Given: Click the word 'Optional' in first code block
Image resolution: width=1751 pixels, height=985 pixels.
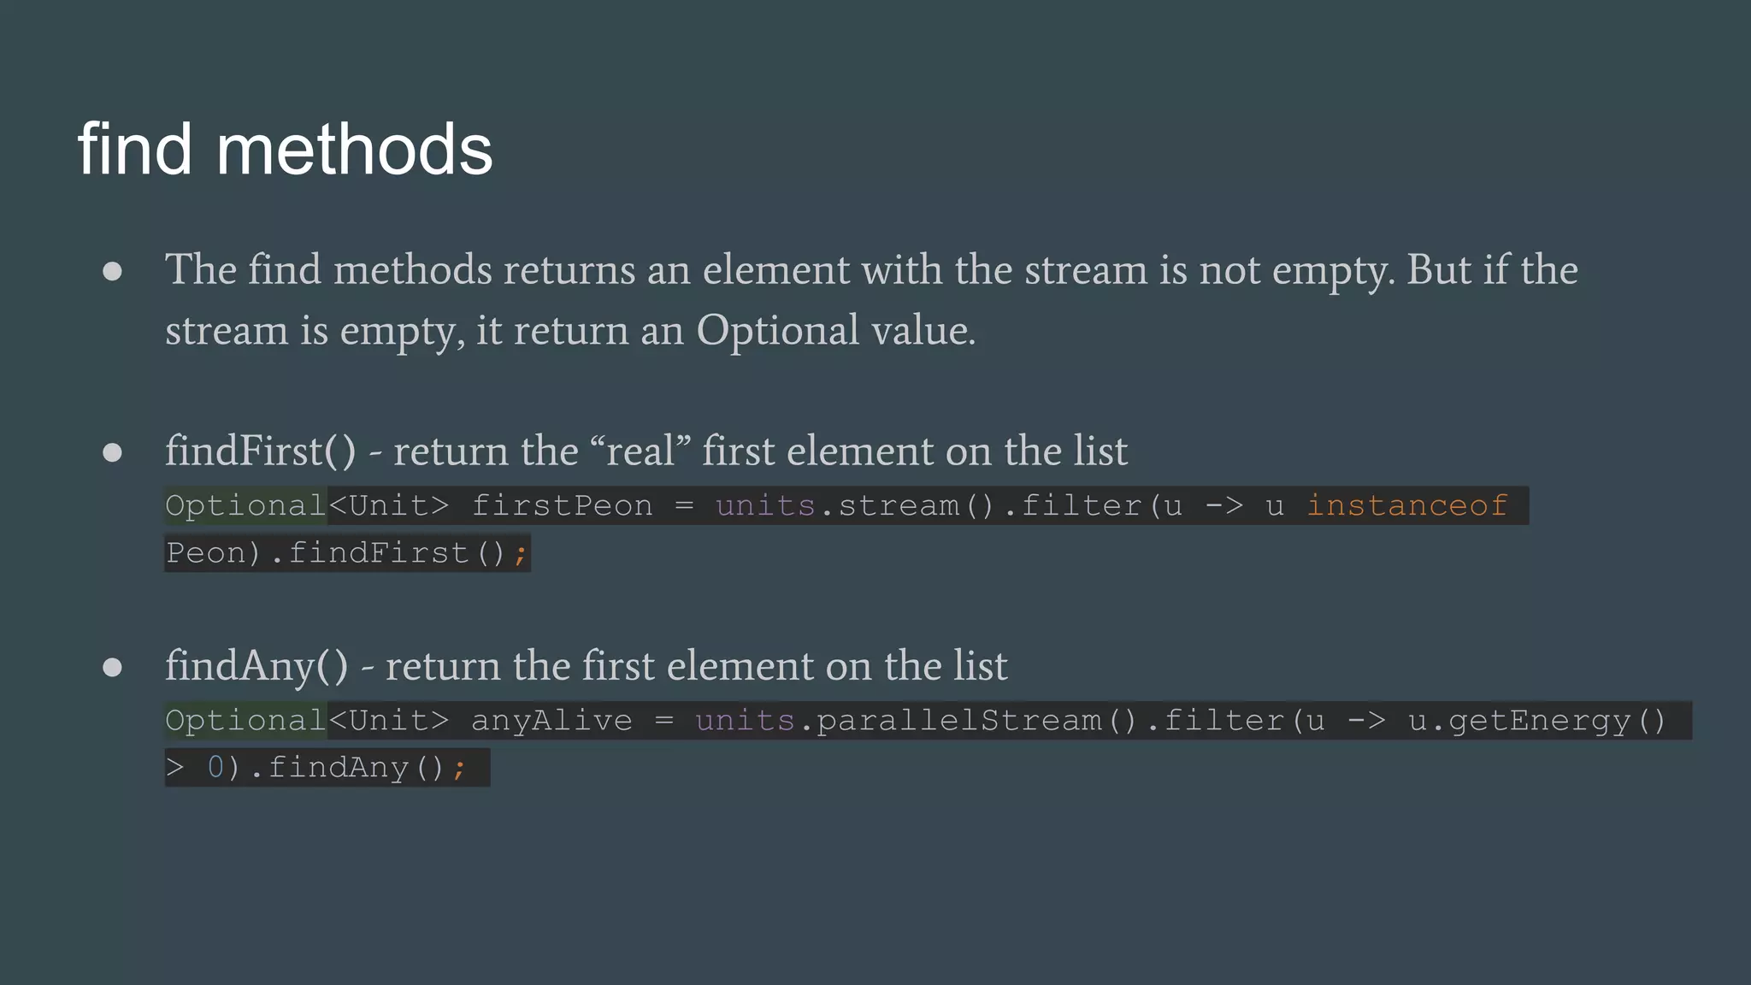Looking at the screenshot, I should coord(245,506).
